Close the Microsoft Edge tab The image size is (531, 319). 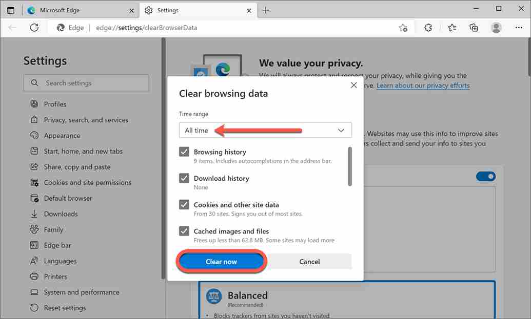(x=132, y=10)
